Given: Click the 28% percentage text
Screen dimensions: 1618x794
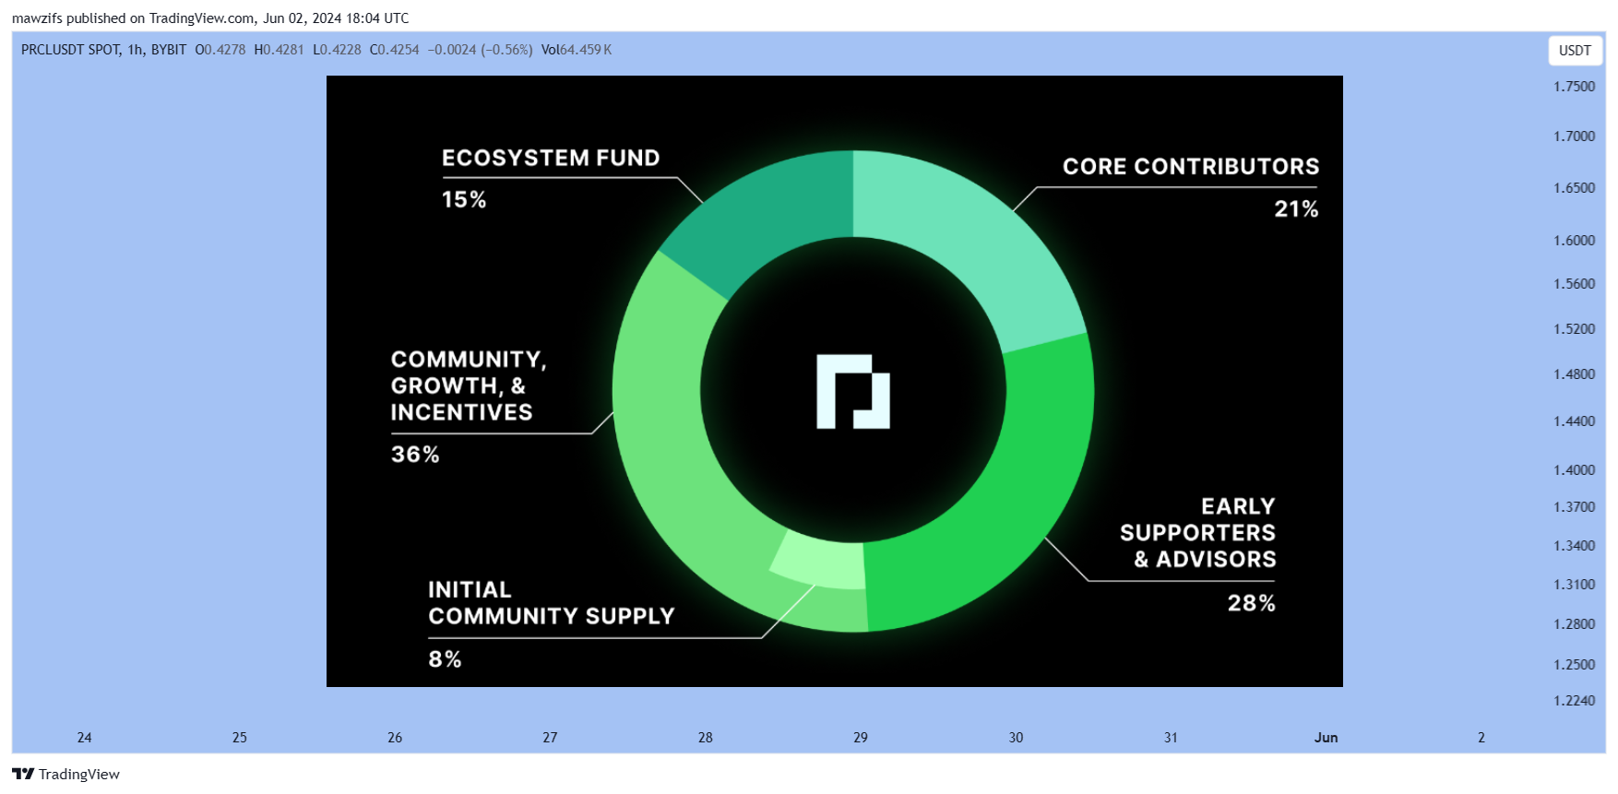Looking at the screenshot, I should [x=1252, y=603].
